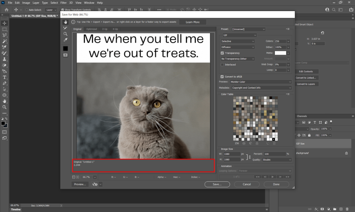
Task: Click the white Matte color swatch
Action: tap(280, 53)
